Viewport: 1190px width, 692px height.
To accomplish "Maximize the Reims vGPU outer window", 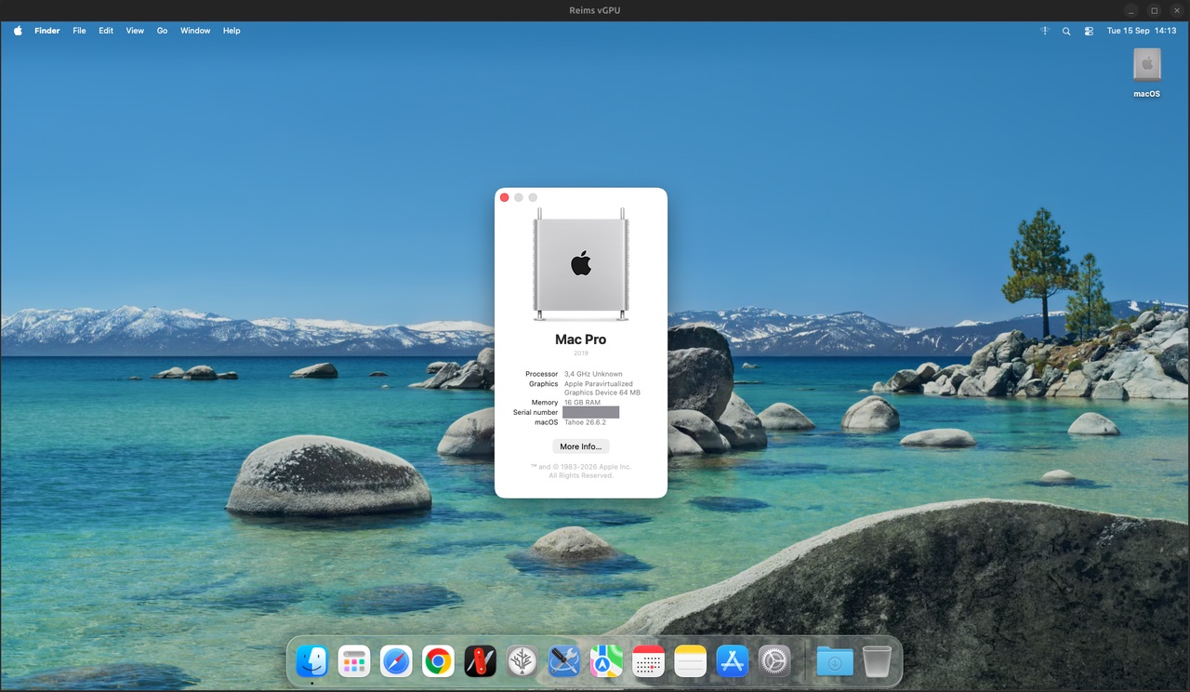I will [1155, 10].
